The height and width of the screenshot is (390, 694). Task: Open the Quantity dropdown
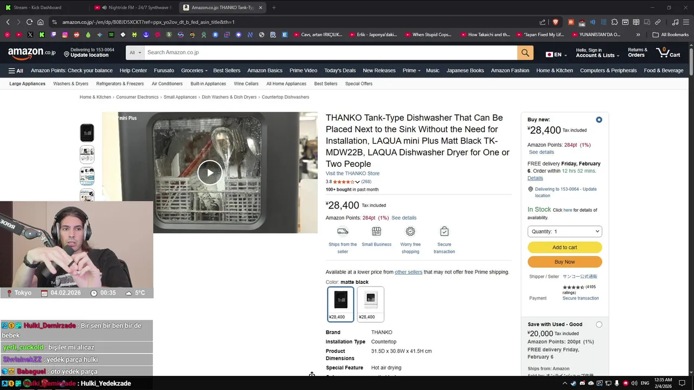(x=564, y=231)
